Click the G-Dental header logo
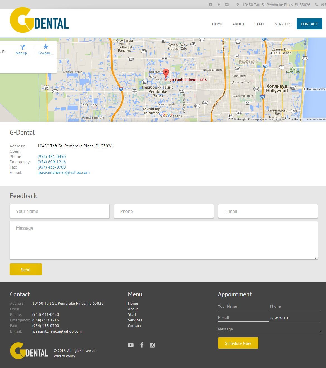The image size is (326, 368). tap(39, 20)
